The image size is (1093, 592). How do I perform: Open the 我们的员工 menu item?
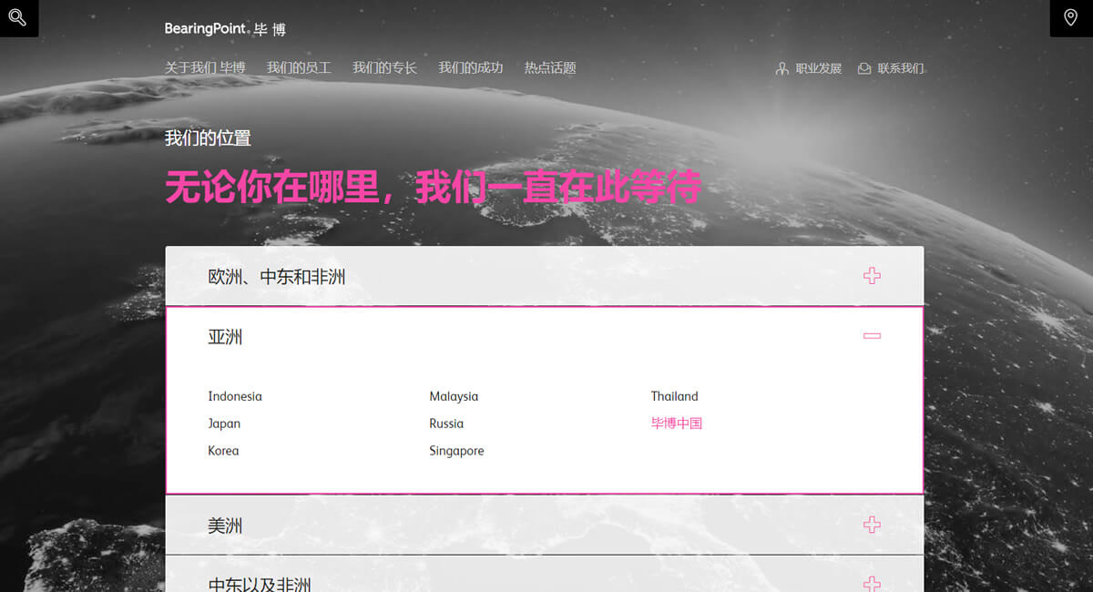(x=299, y=68)
